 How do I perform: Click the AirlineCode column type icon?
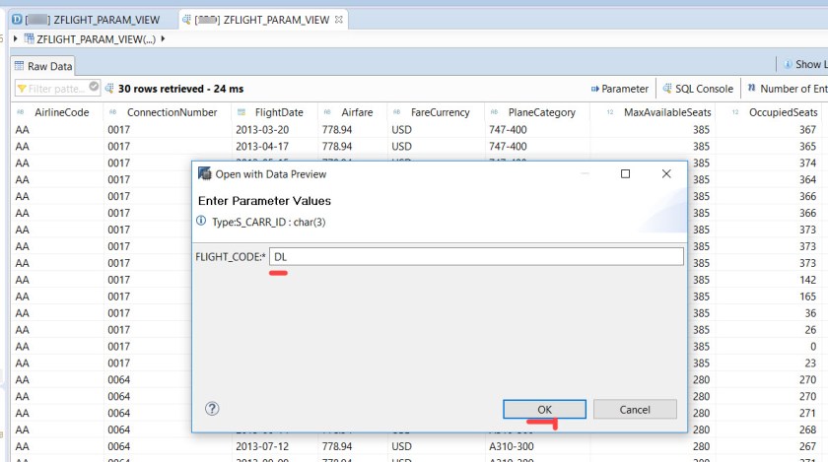(x=21, y=112)
